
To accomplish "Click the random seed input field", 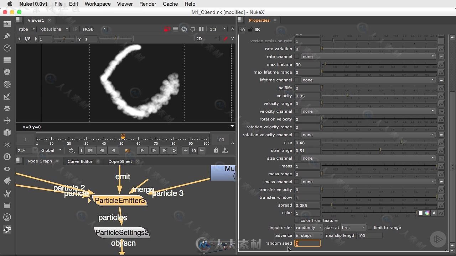I will 307,243.
